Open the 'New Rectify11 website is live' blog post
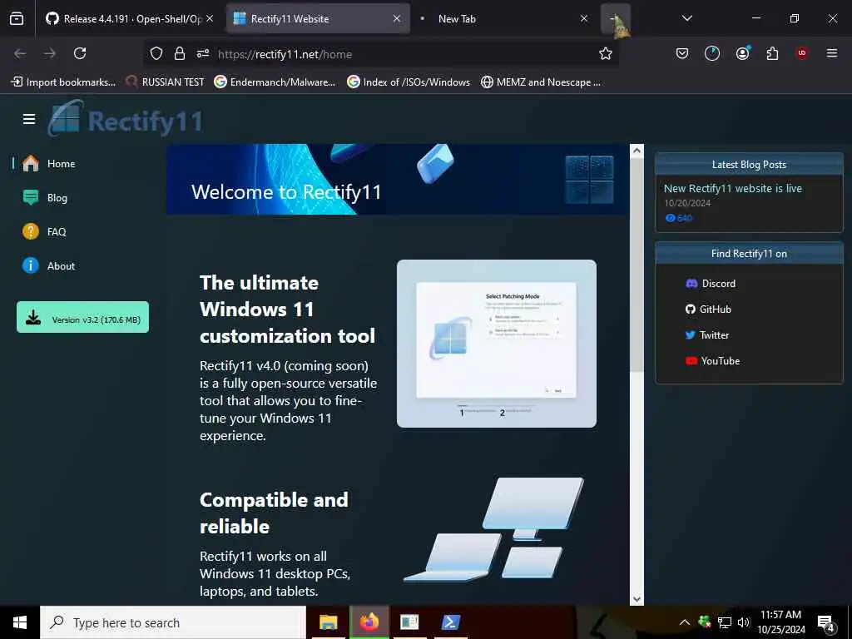The height and width of the screenshot is (639, 852). [732, 189]
